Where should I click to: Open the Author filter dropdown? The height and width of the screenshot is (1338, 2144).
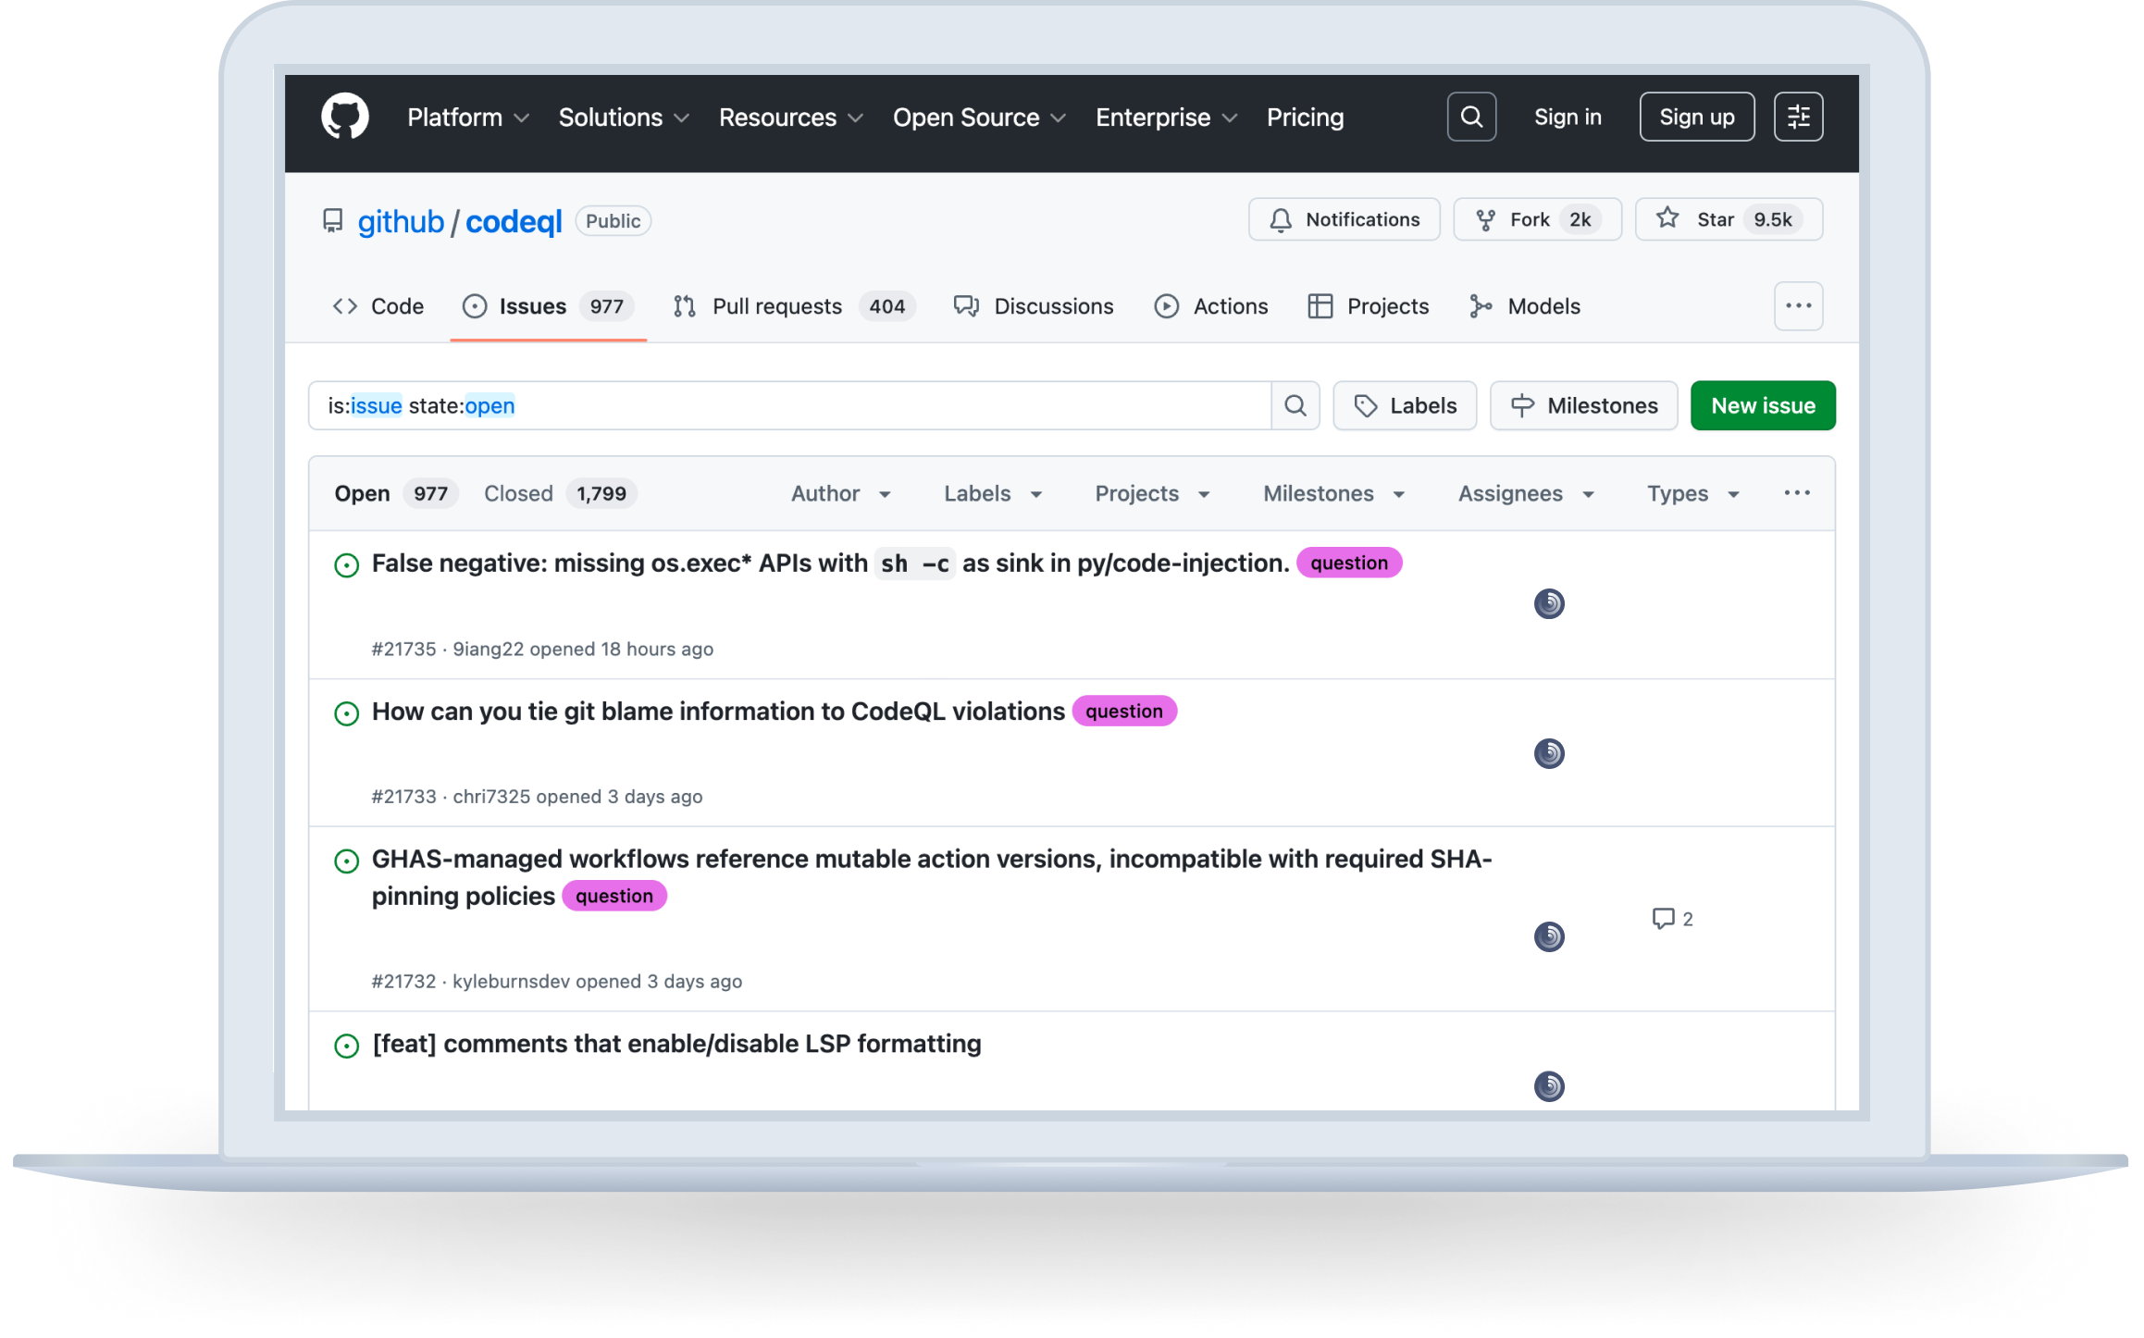(841, 494)
